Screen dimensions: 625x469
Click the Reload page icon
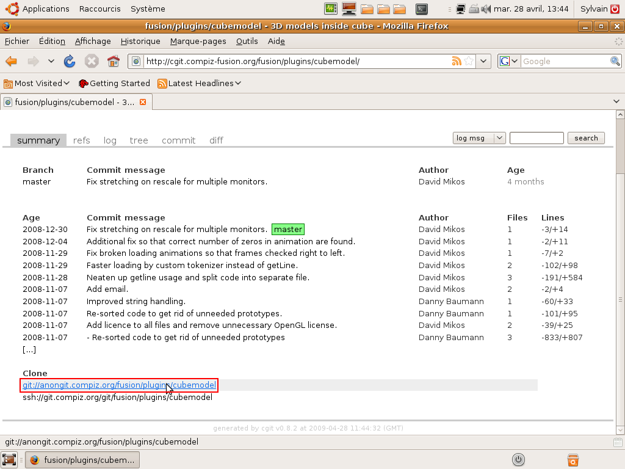point(70,61)
